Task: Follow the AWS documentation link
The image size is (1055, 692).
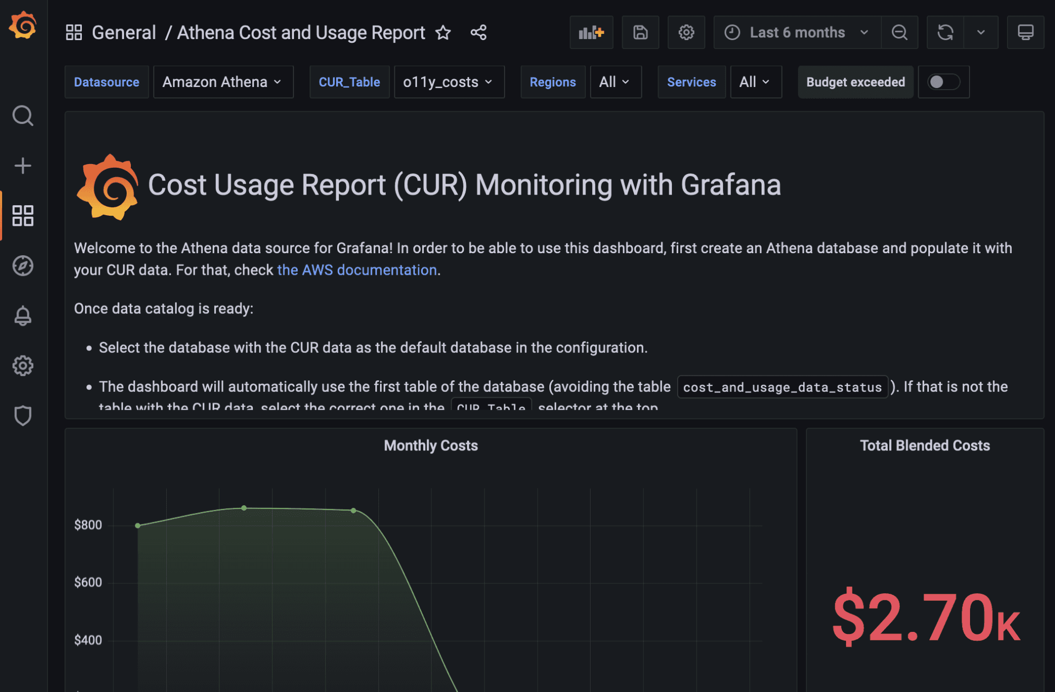Action: 357,270
